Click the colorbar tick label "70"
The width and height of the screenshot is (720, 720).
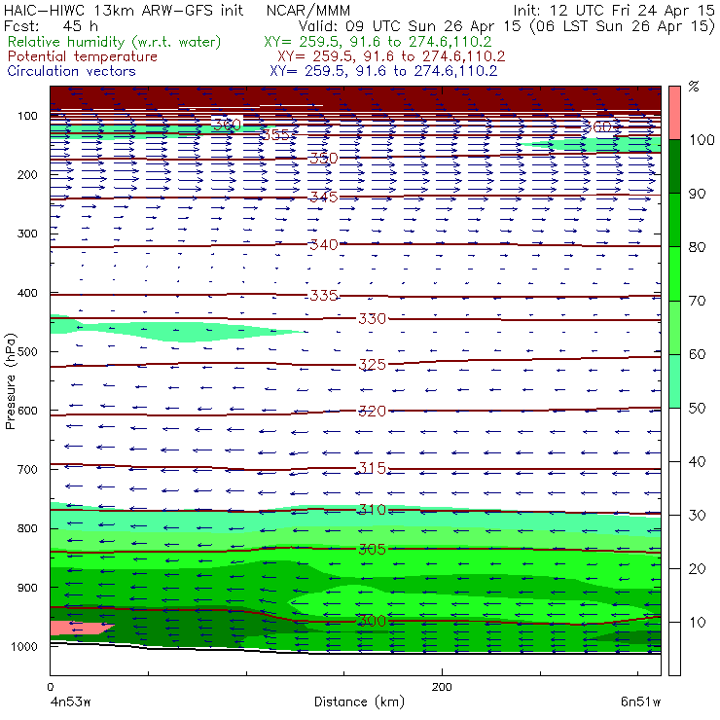[x=697, y=301]
